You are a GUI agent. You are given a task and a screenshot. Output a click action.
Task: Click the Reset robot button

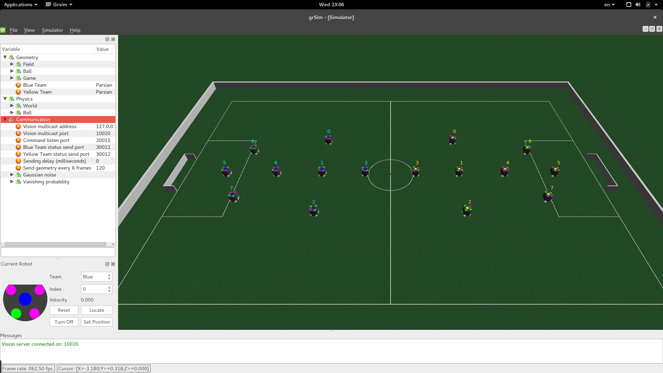tap(64, 310)
